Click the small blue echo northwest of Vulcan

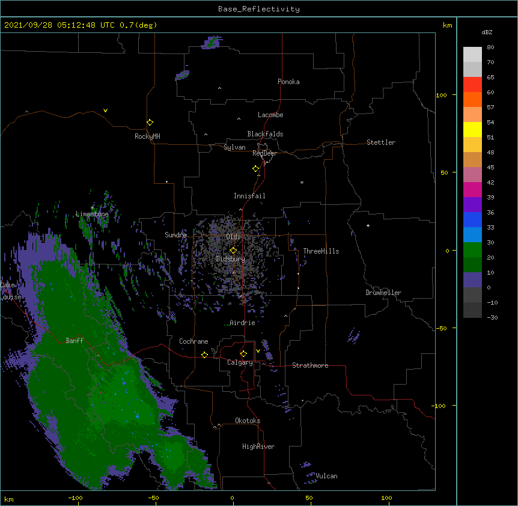pos(306,465)
